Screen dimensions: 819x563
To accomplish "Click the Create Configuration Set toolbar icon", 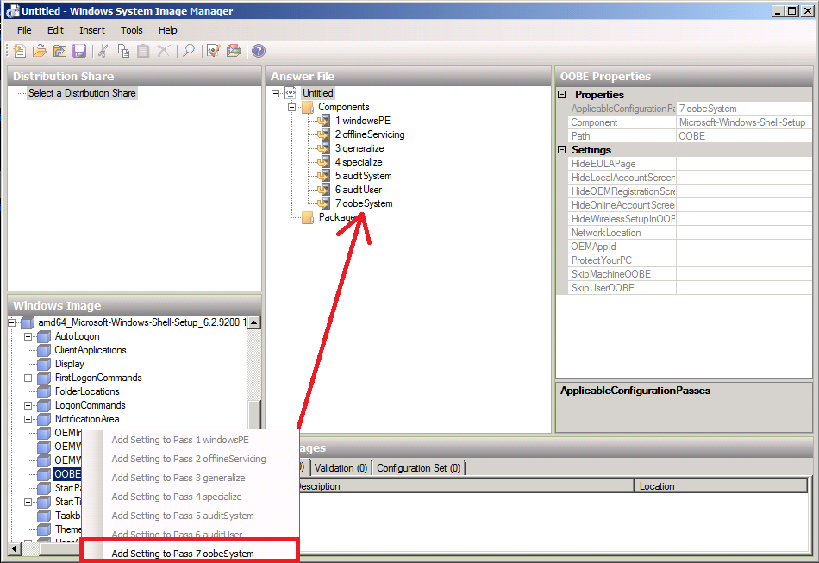I will point(234,51).
